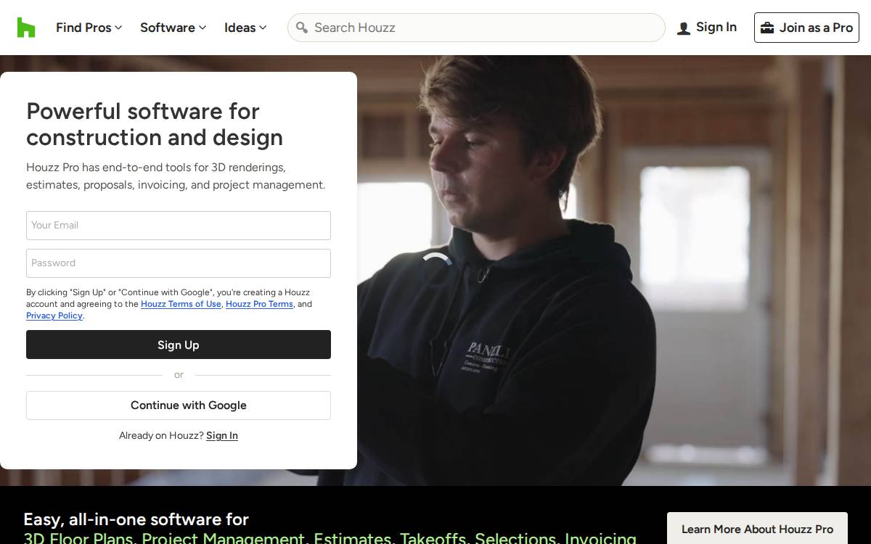871x544 pixels.
Task: Click the search magnifier icon
Action: [303, 28]
